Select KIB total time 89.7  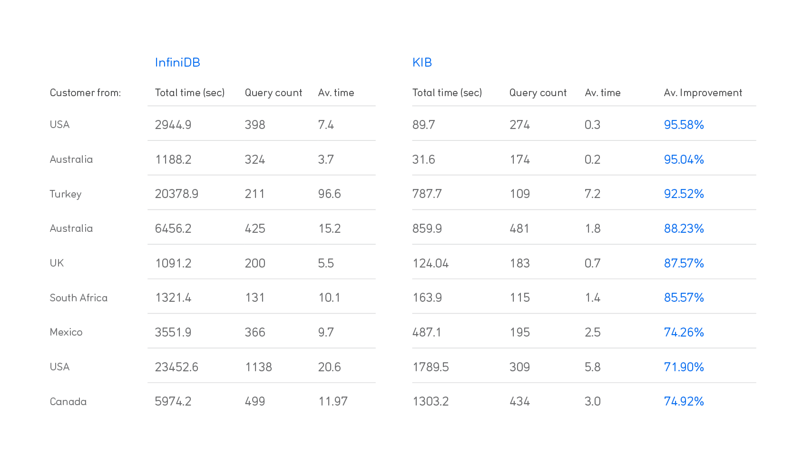click(x=423, y=125)
